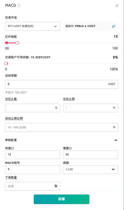Click the MACD help question mark icon
The height and width of the screenshot is (210, 124).
click(19, 6)
